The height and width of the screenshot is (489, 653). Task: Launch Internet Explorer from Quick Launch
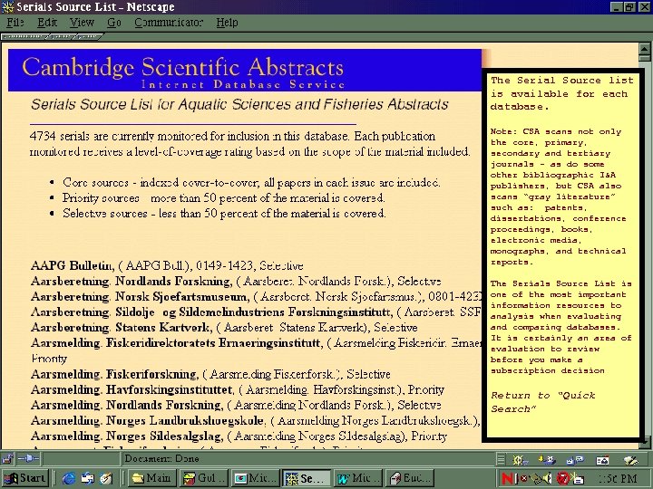(x=69, y=479)
